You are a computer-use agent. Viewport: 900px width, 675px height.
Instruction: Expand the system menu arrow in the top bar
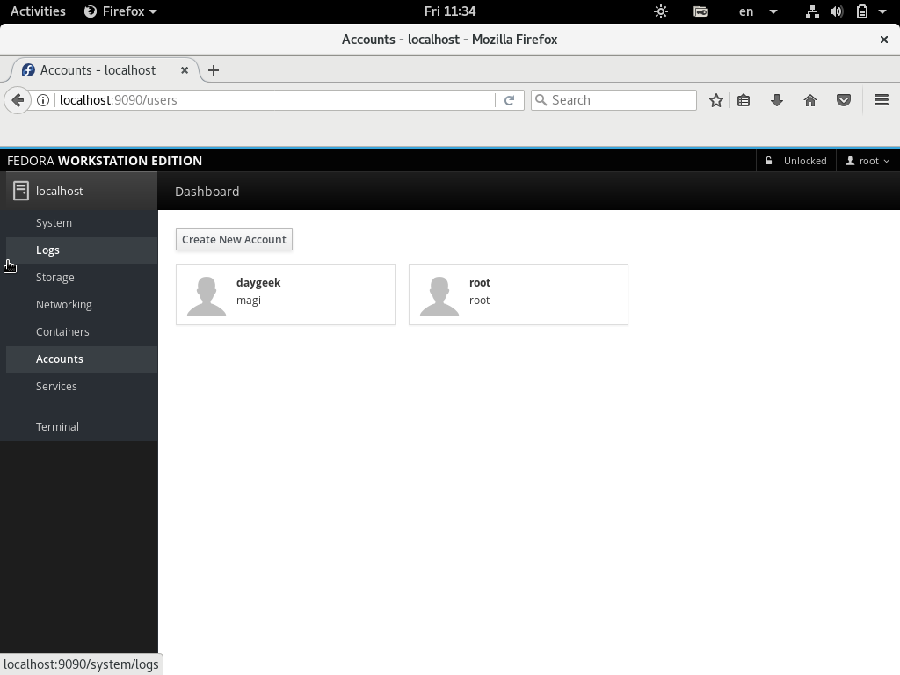pos(882,11)
